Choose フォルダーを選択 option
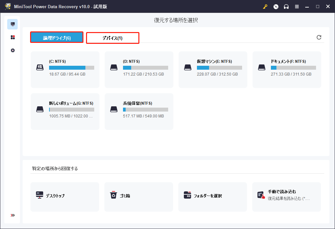335x229 pixels. (213, 197)
